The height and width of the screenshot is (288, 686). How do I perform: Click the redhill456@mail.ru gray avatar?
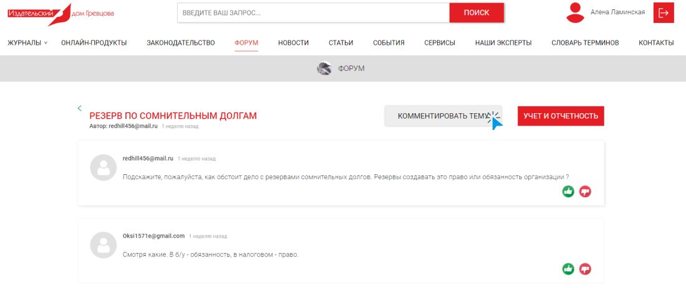[104, 167]
